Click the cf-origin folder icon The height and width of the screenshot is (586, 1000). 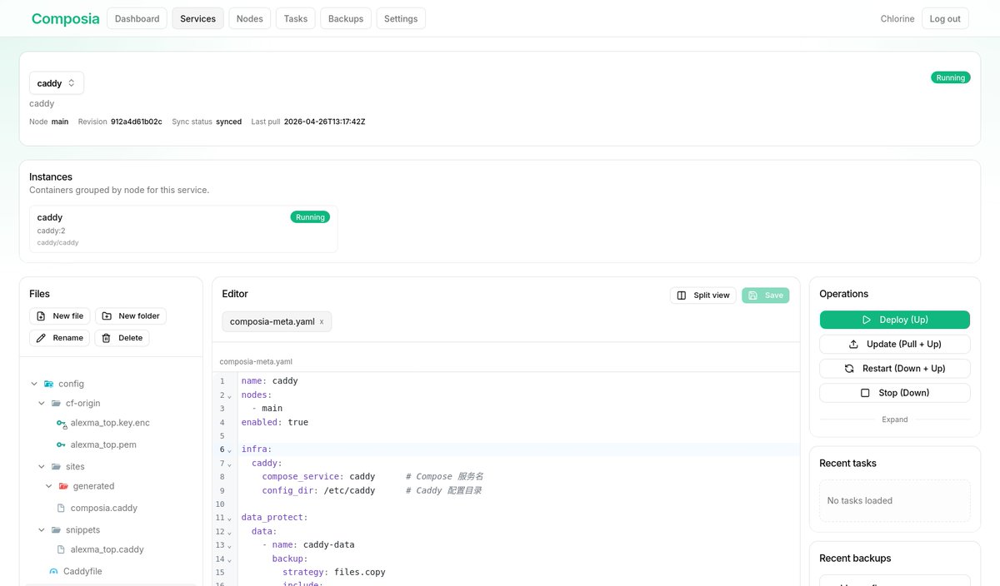(x=56, y=403)
